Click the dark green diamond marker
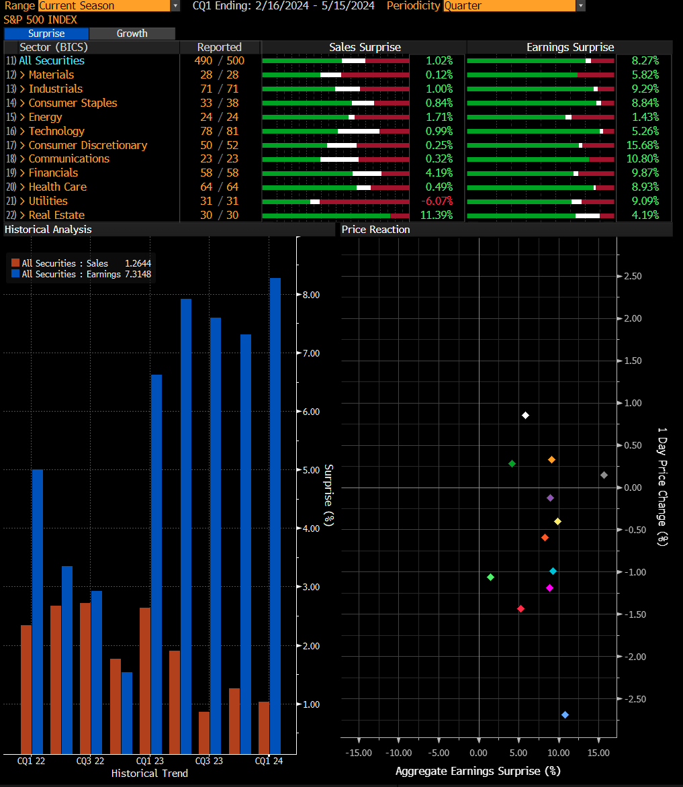Screen dimensions: 683x787 [512, 464]
